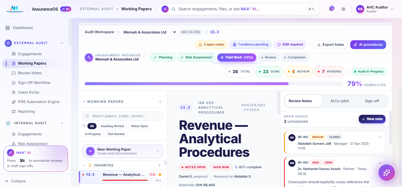Viewport: 402px width, 187px height.
Task: Toggle light theme sun icon
Action: (343, 9)
